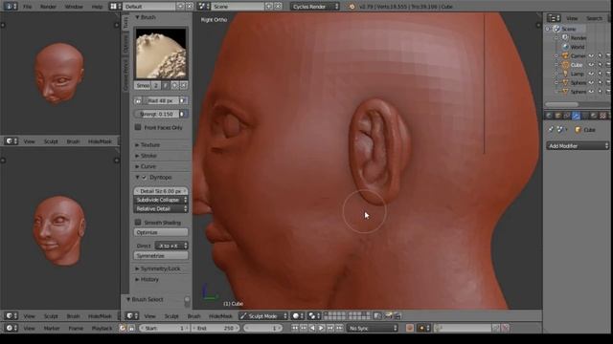Image resolution: width=613 pixels, height=344 pixels.
Task: Select the Lamp object in outliner
Action: [x=577, y=74]
